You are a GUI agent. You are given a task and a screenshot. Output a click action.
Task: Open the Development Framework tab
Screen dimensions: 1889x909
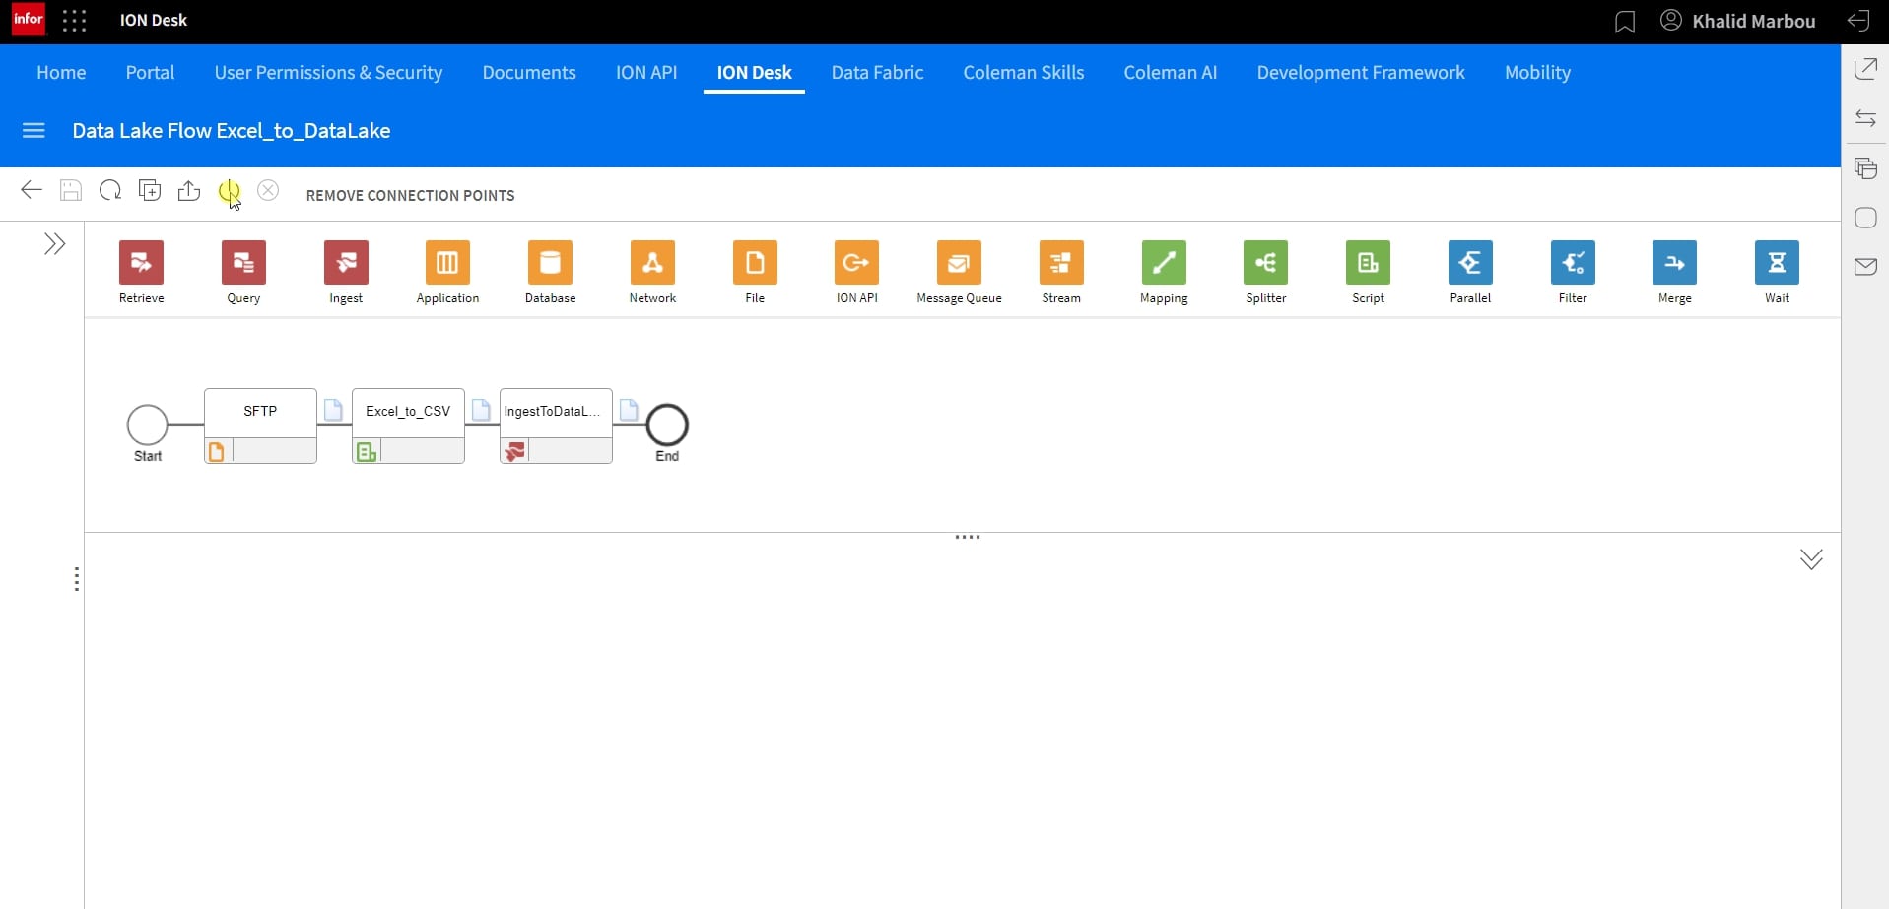pyautogui.click(x=1361, y=73)
